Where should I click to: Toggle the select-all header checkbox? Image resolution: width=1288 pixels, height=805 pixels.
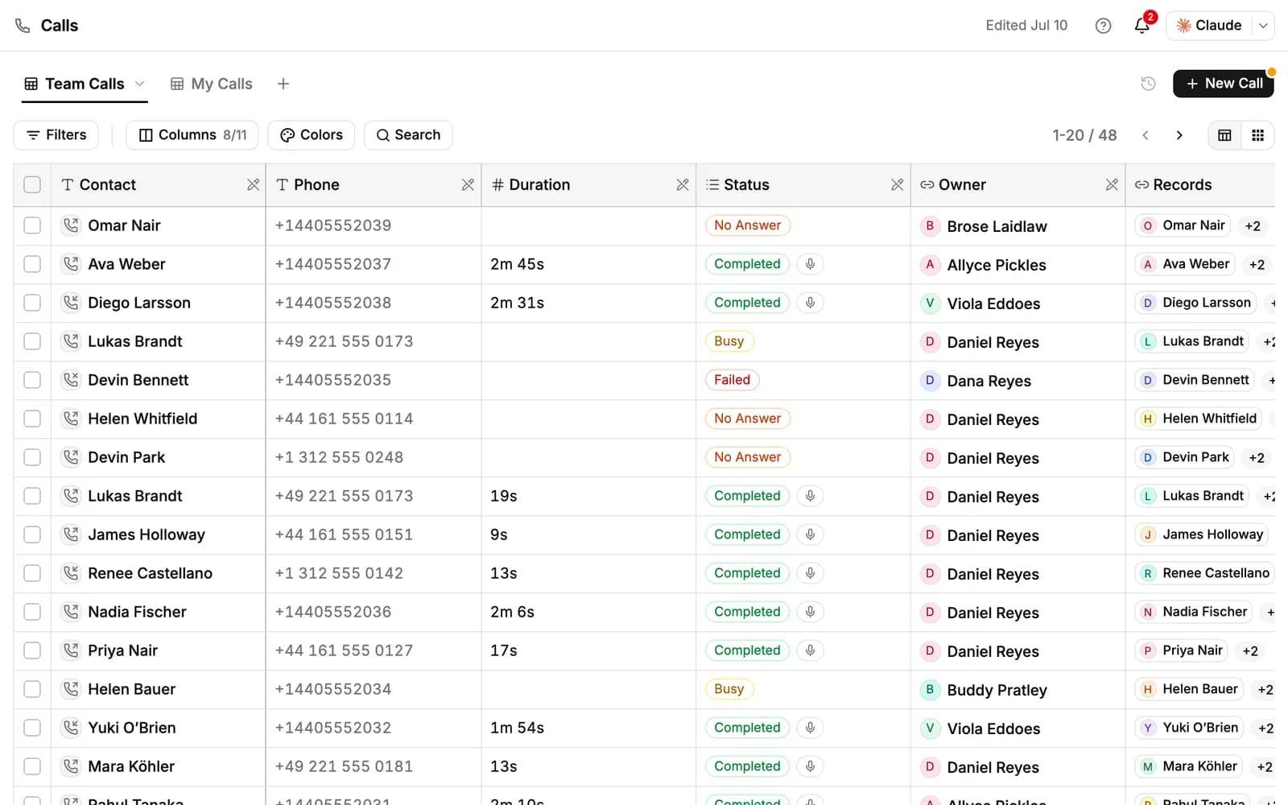(x=32, y=185)
